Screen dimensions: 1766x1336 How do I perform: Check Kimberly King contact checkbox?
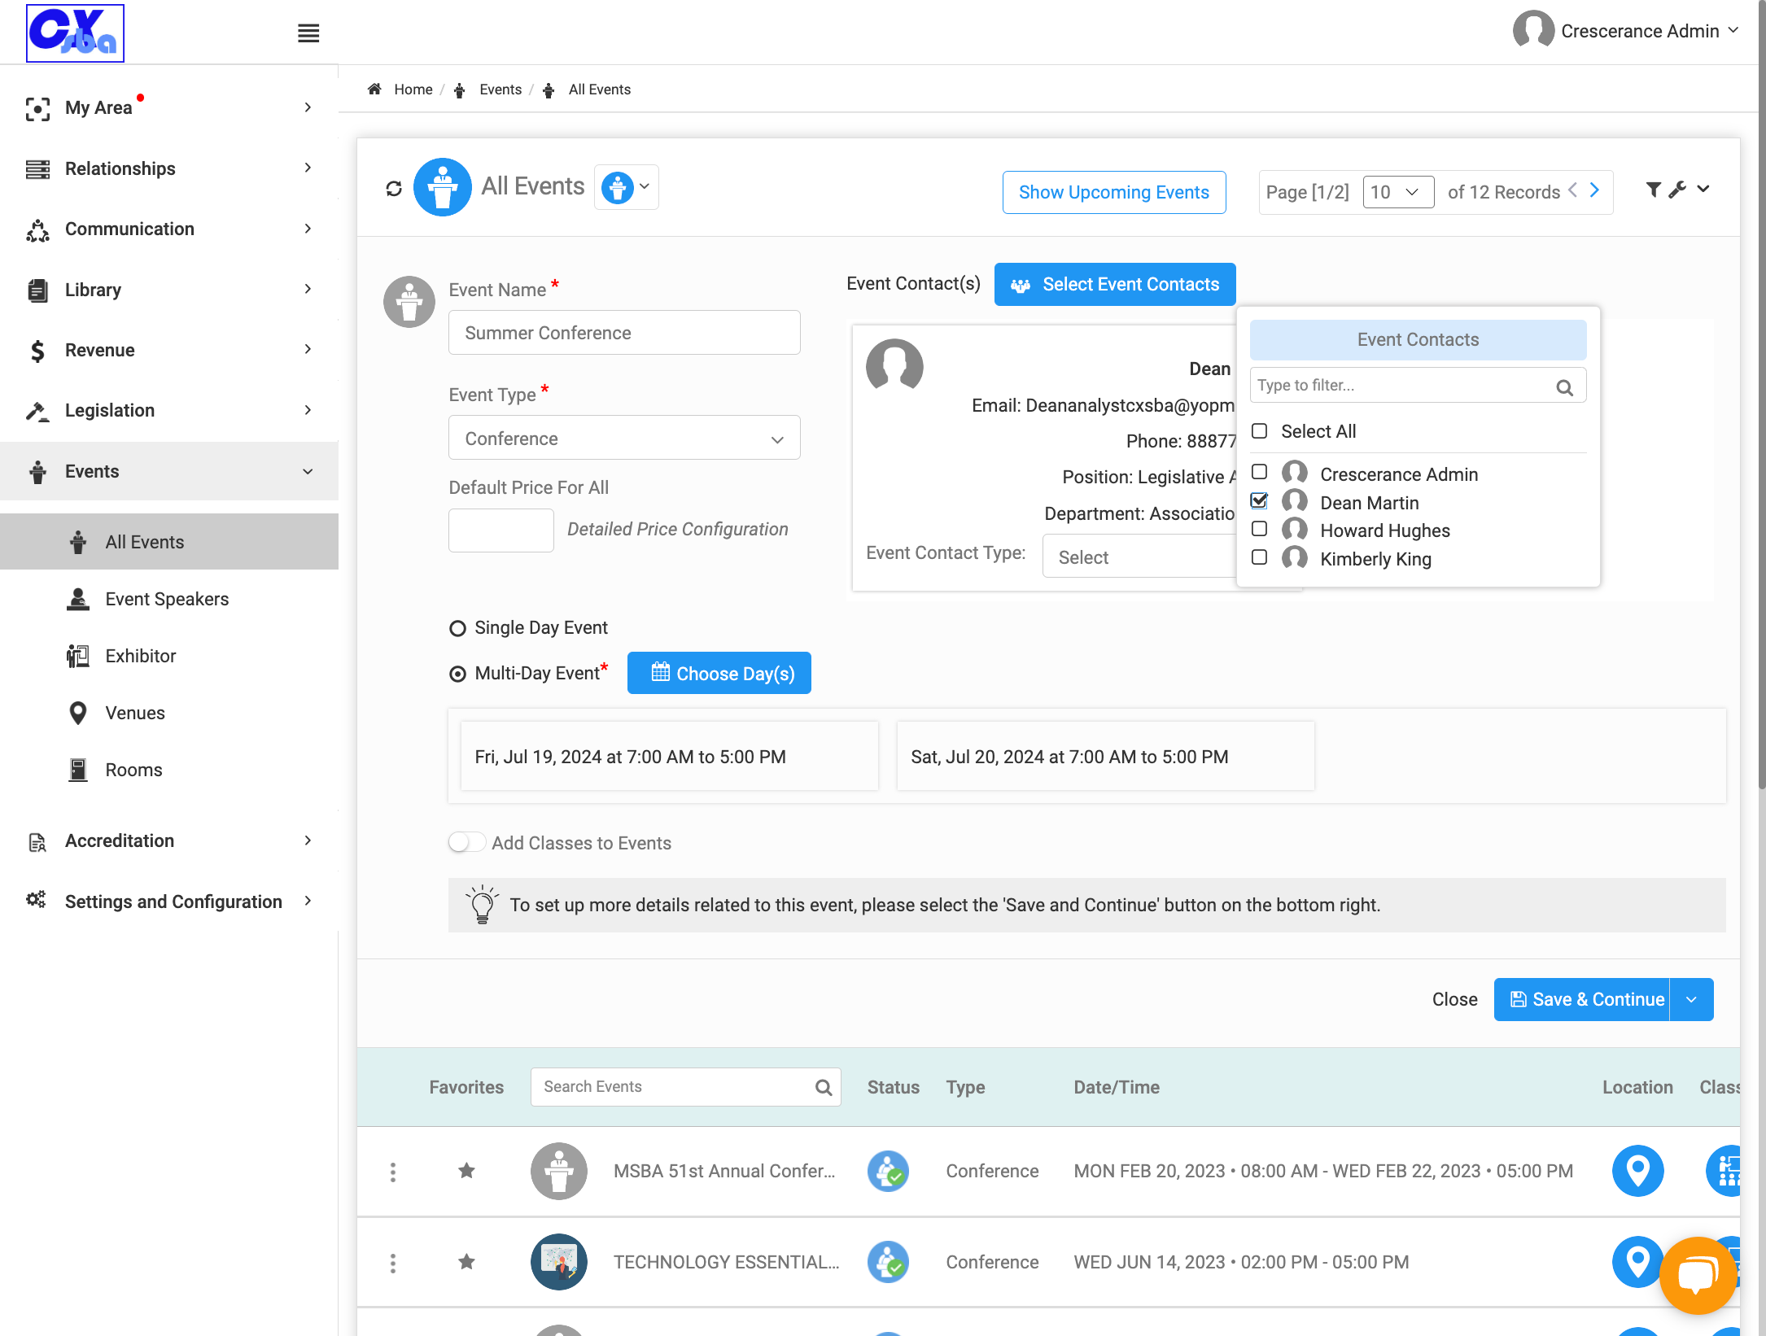point(1259,557)
